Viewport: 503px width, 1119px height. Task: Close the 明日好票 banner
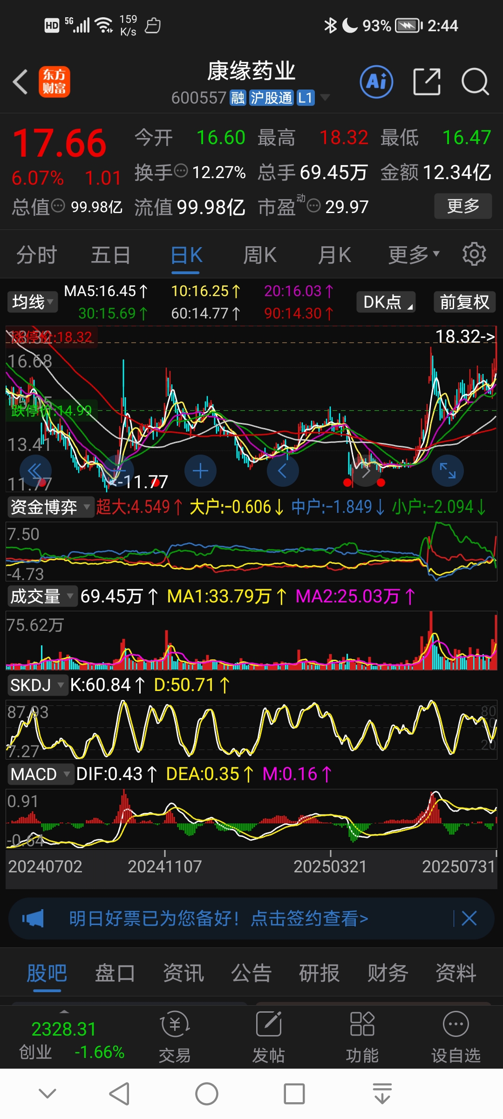pos(469,919)
